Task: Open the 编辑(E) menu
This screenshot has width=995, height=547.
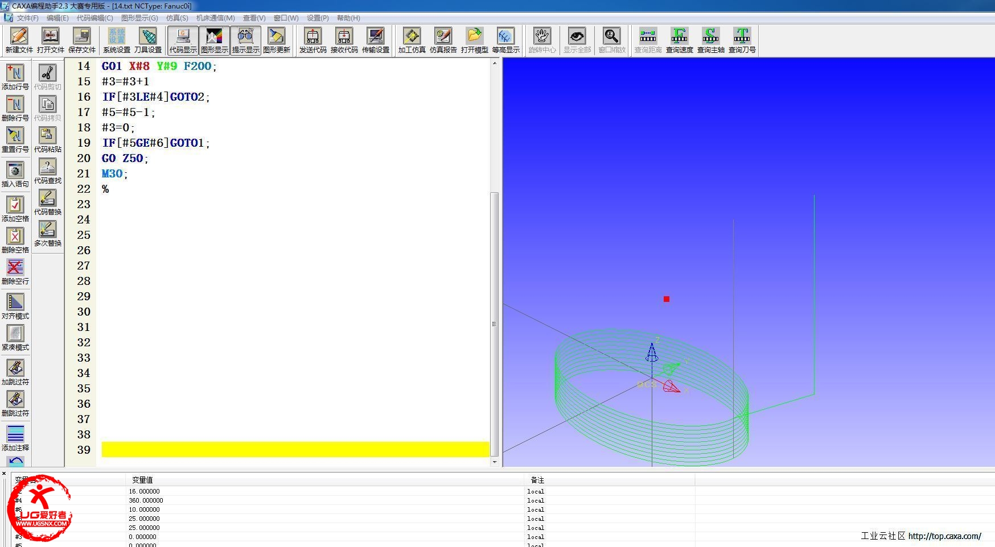Action: (57, 18)
